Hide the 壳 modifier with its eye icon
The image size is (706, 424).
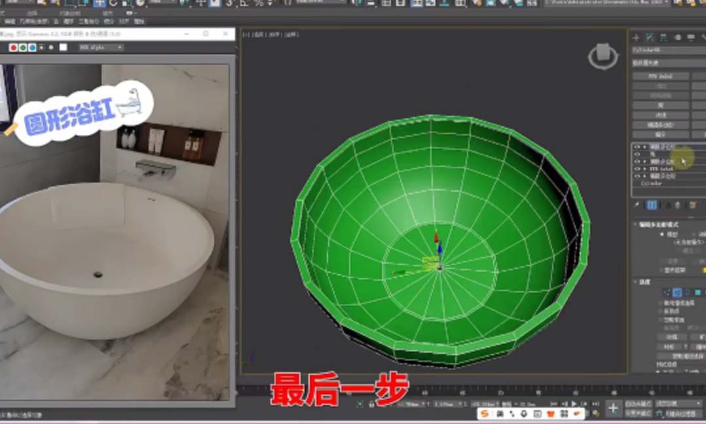click(637, 154)
